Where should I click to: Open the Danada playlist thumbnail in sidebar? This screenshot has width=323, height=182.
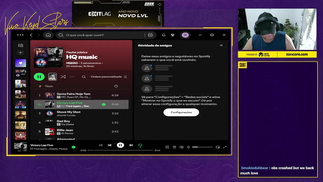[20, 136]
